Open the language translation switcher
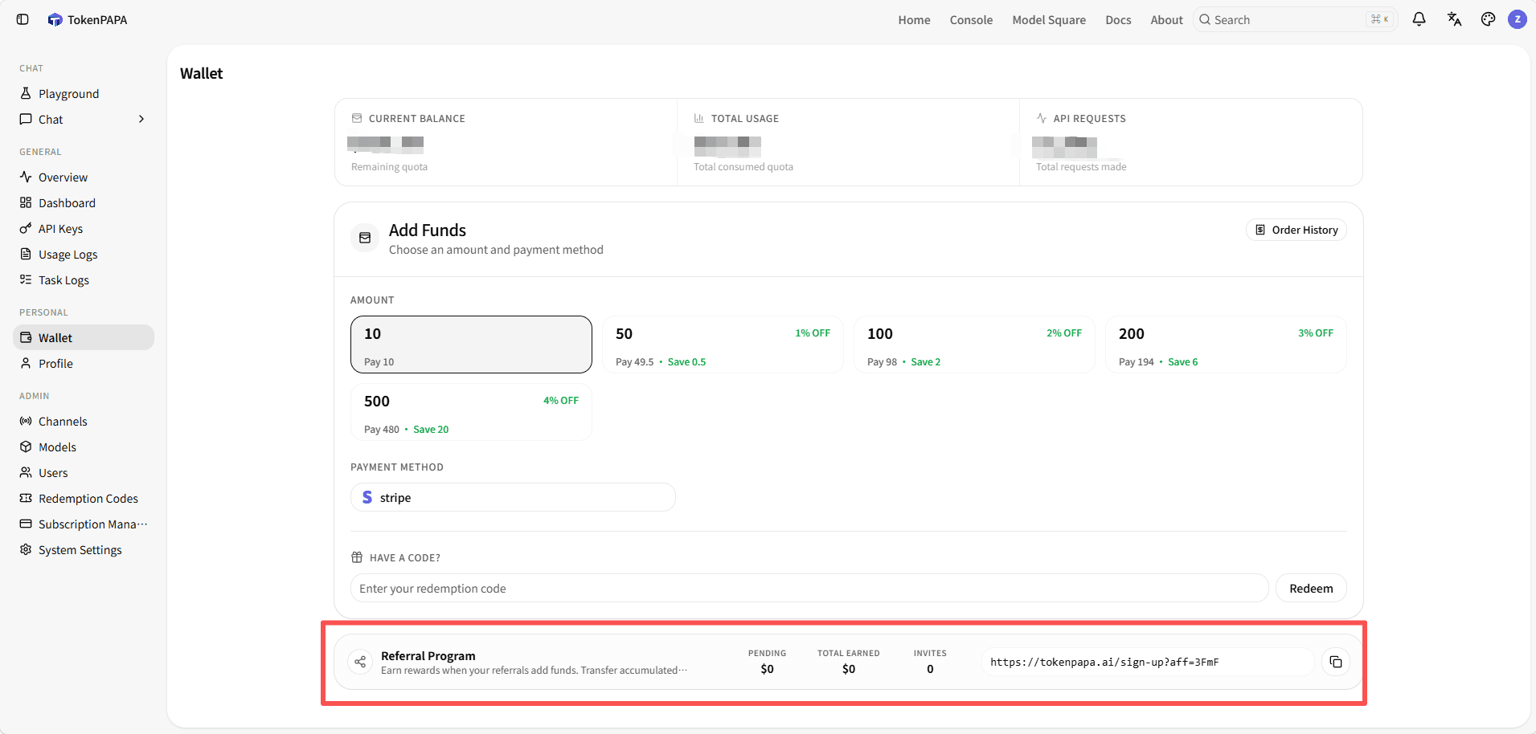The height and width of the screenshot is (734, 1536). [1454, 19]
